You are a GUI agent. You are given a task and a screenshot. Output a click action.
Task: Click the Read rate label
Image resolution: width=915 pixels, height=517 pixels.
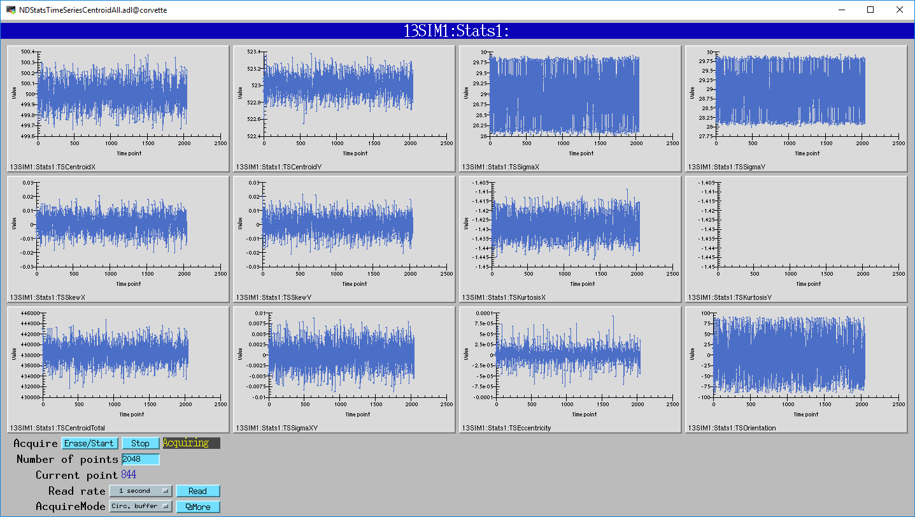pos(77,491)
